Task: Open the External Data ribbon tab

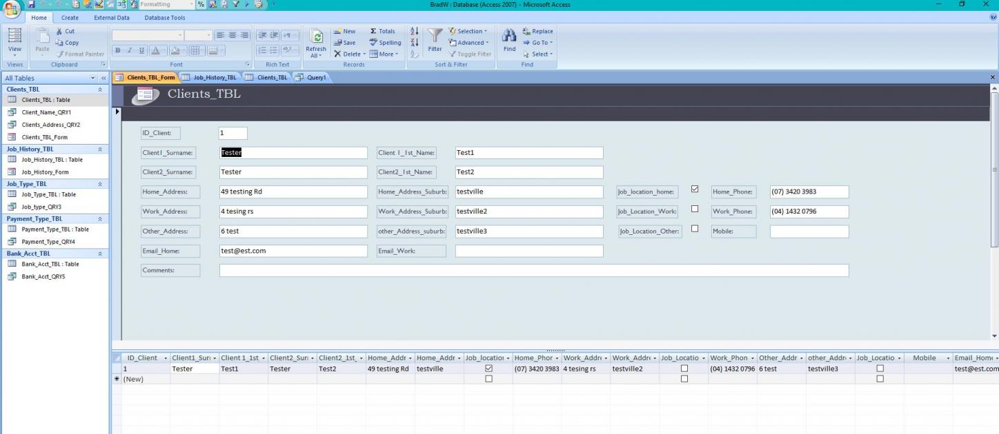Action: (x=112, y=18)
